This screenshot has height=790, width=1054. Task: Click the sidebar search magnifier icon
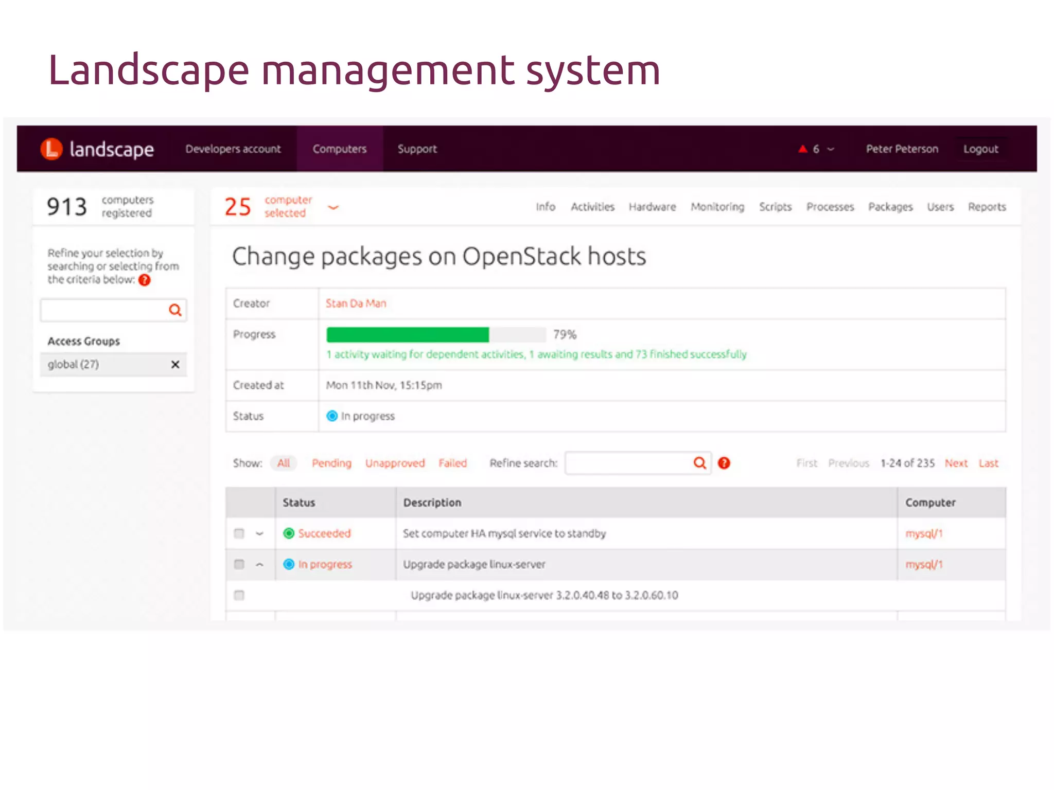pos(175,310)
